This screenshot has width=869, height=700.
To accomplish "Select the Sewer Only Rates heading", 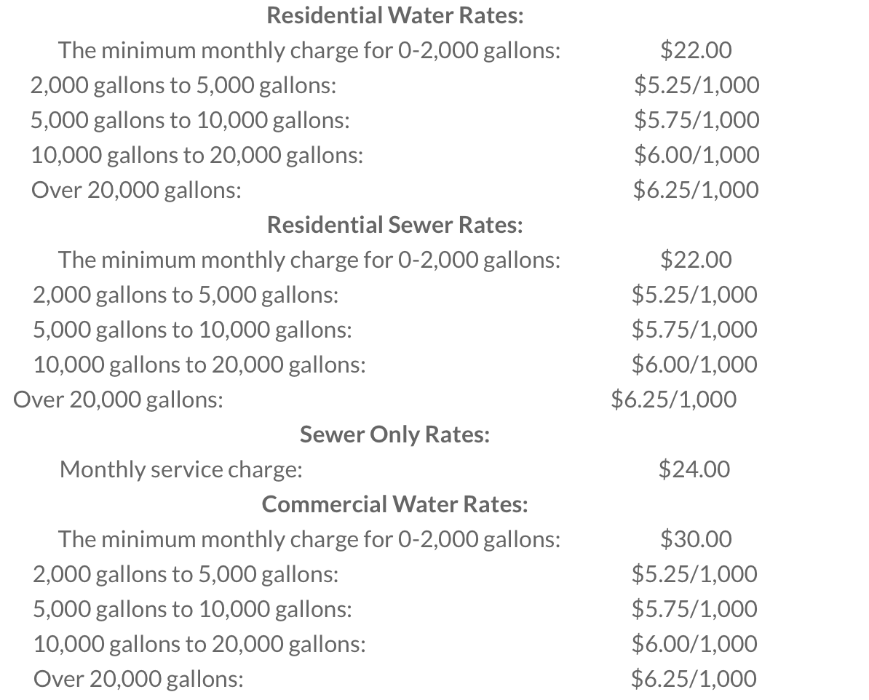I will [394, 434].
